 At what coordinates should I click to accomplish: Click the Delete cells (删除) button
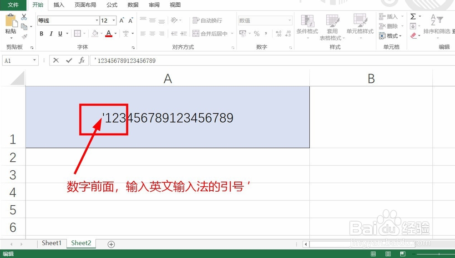tap(388, 26)
